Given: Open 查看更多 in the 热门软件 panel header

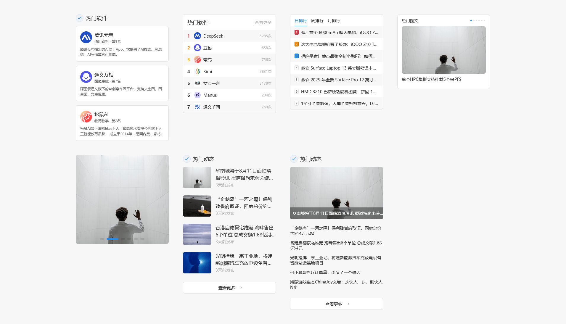Looking at the screenshot, I should (x=262, y=22).
